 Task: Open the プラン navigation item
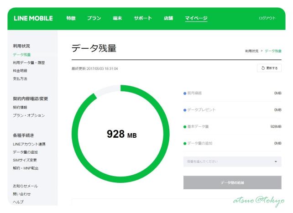[94, 18]
